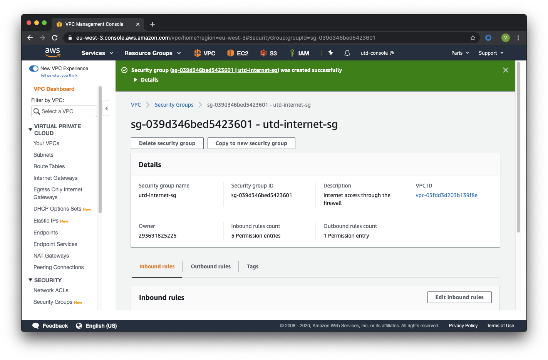This screenshot has width=548, height=360.
Task: Open the Terms of Use link
Action: [500, 326]
